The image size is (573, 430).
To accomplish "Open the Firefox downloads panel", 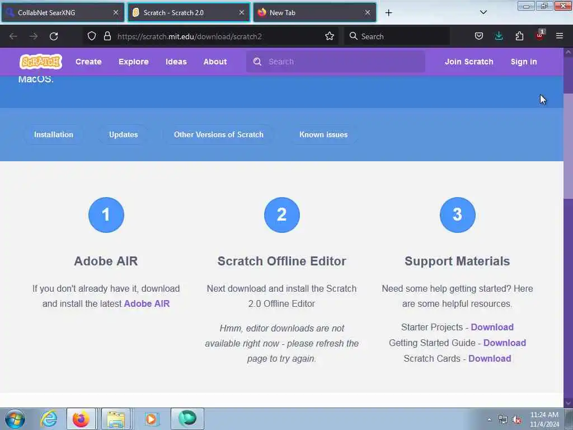I will [x=499, y=36].
